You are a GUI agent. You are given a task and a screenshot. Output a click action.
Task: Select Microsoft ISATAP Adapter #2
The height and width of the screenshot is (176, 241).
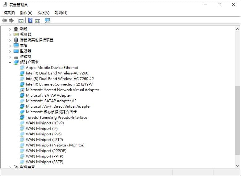tap(51, 101)
